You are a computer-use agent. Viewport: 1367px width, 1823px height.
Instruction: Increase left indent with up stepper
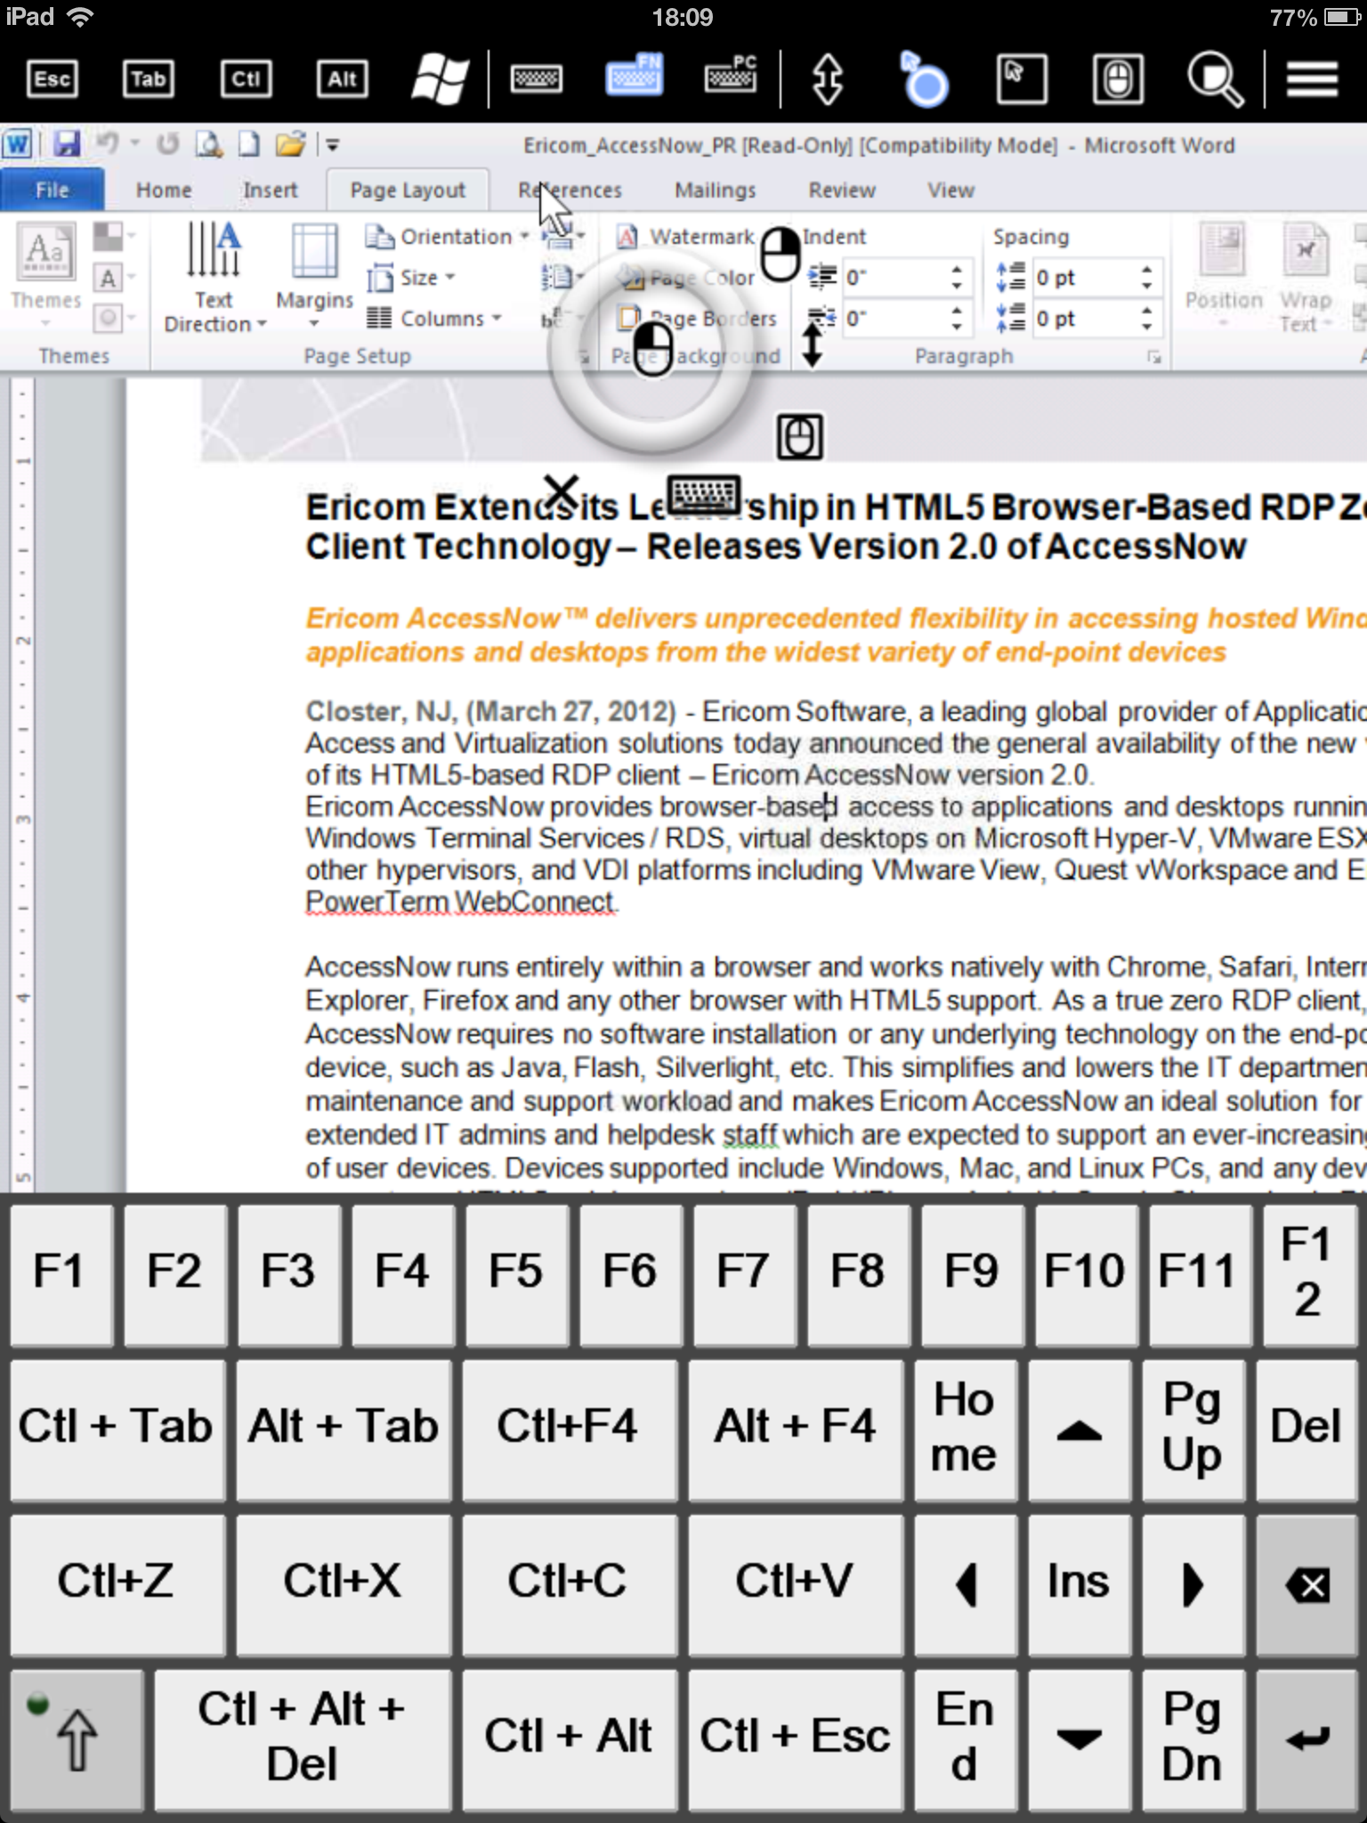coord(957,270)
